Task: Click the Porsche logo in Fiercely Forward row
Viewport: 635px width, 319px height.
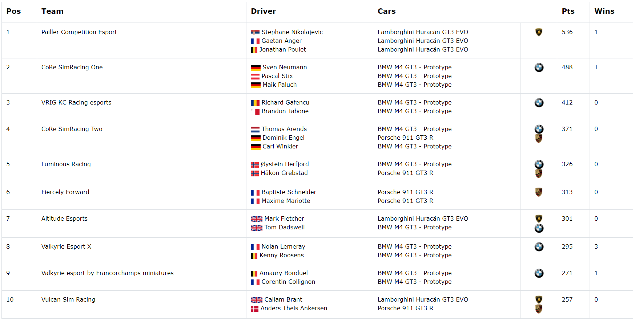Action: coord(539,192)
